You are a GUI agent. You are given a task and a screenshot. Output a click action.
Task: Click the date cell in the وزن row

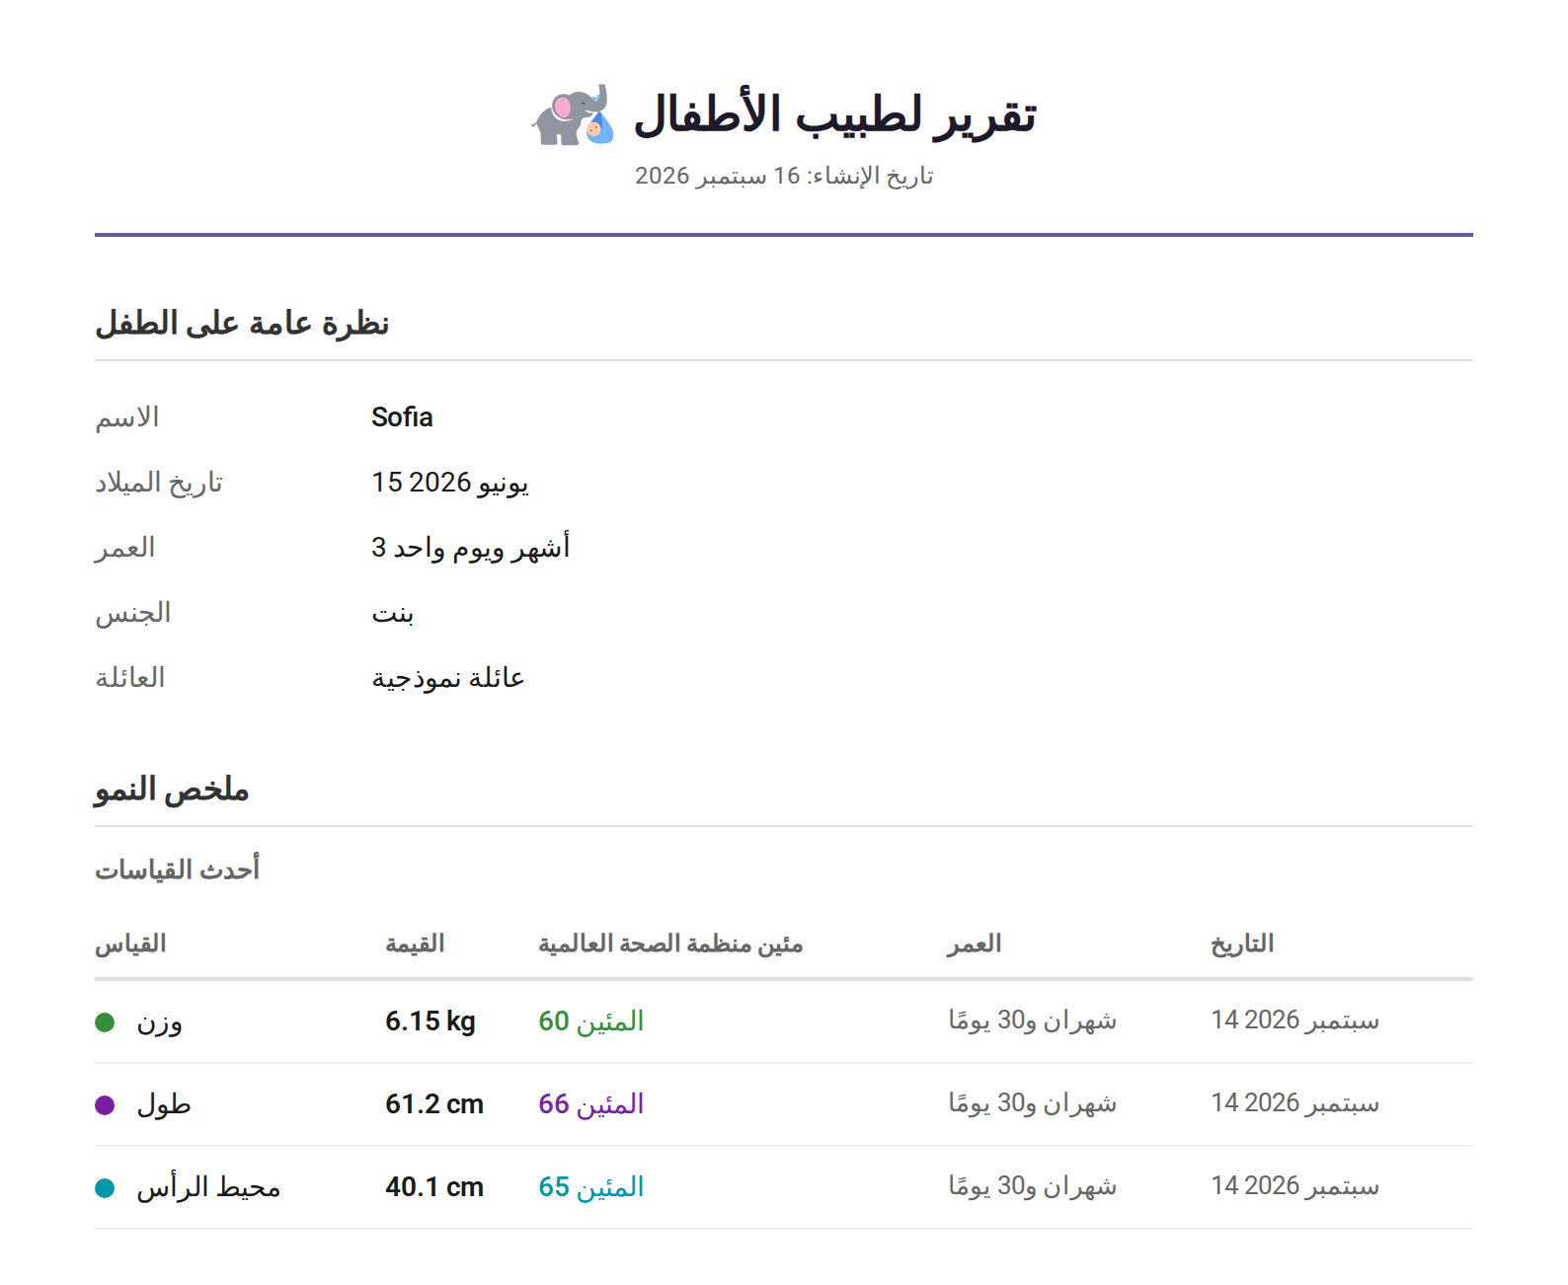click(1295, 1020)
